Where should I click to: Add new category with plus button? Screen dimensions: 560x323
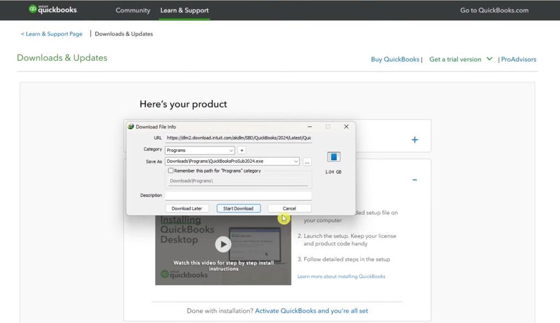242,150
